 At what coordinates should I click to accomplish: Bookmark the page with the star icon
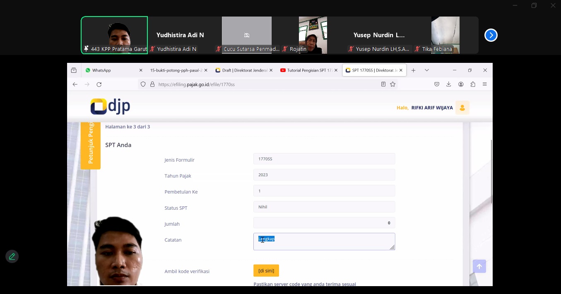click(x=393, y=84)
